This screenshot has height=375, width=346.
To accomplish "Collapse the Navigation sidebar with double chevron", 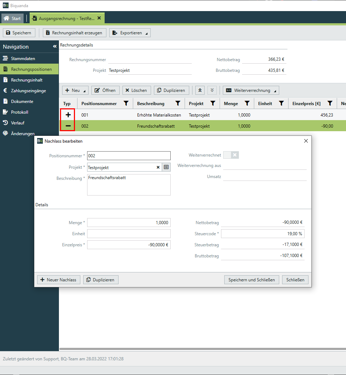I will click(x=55, y=46).
